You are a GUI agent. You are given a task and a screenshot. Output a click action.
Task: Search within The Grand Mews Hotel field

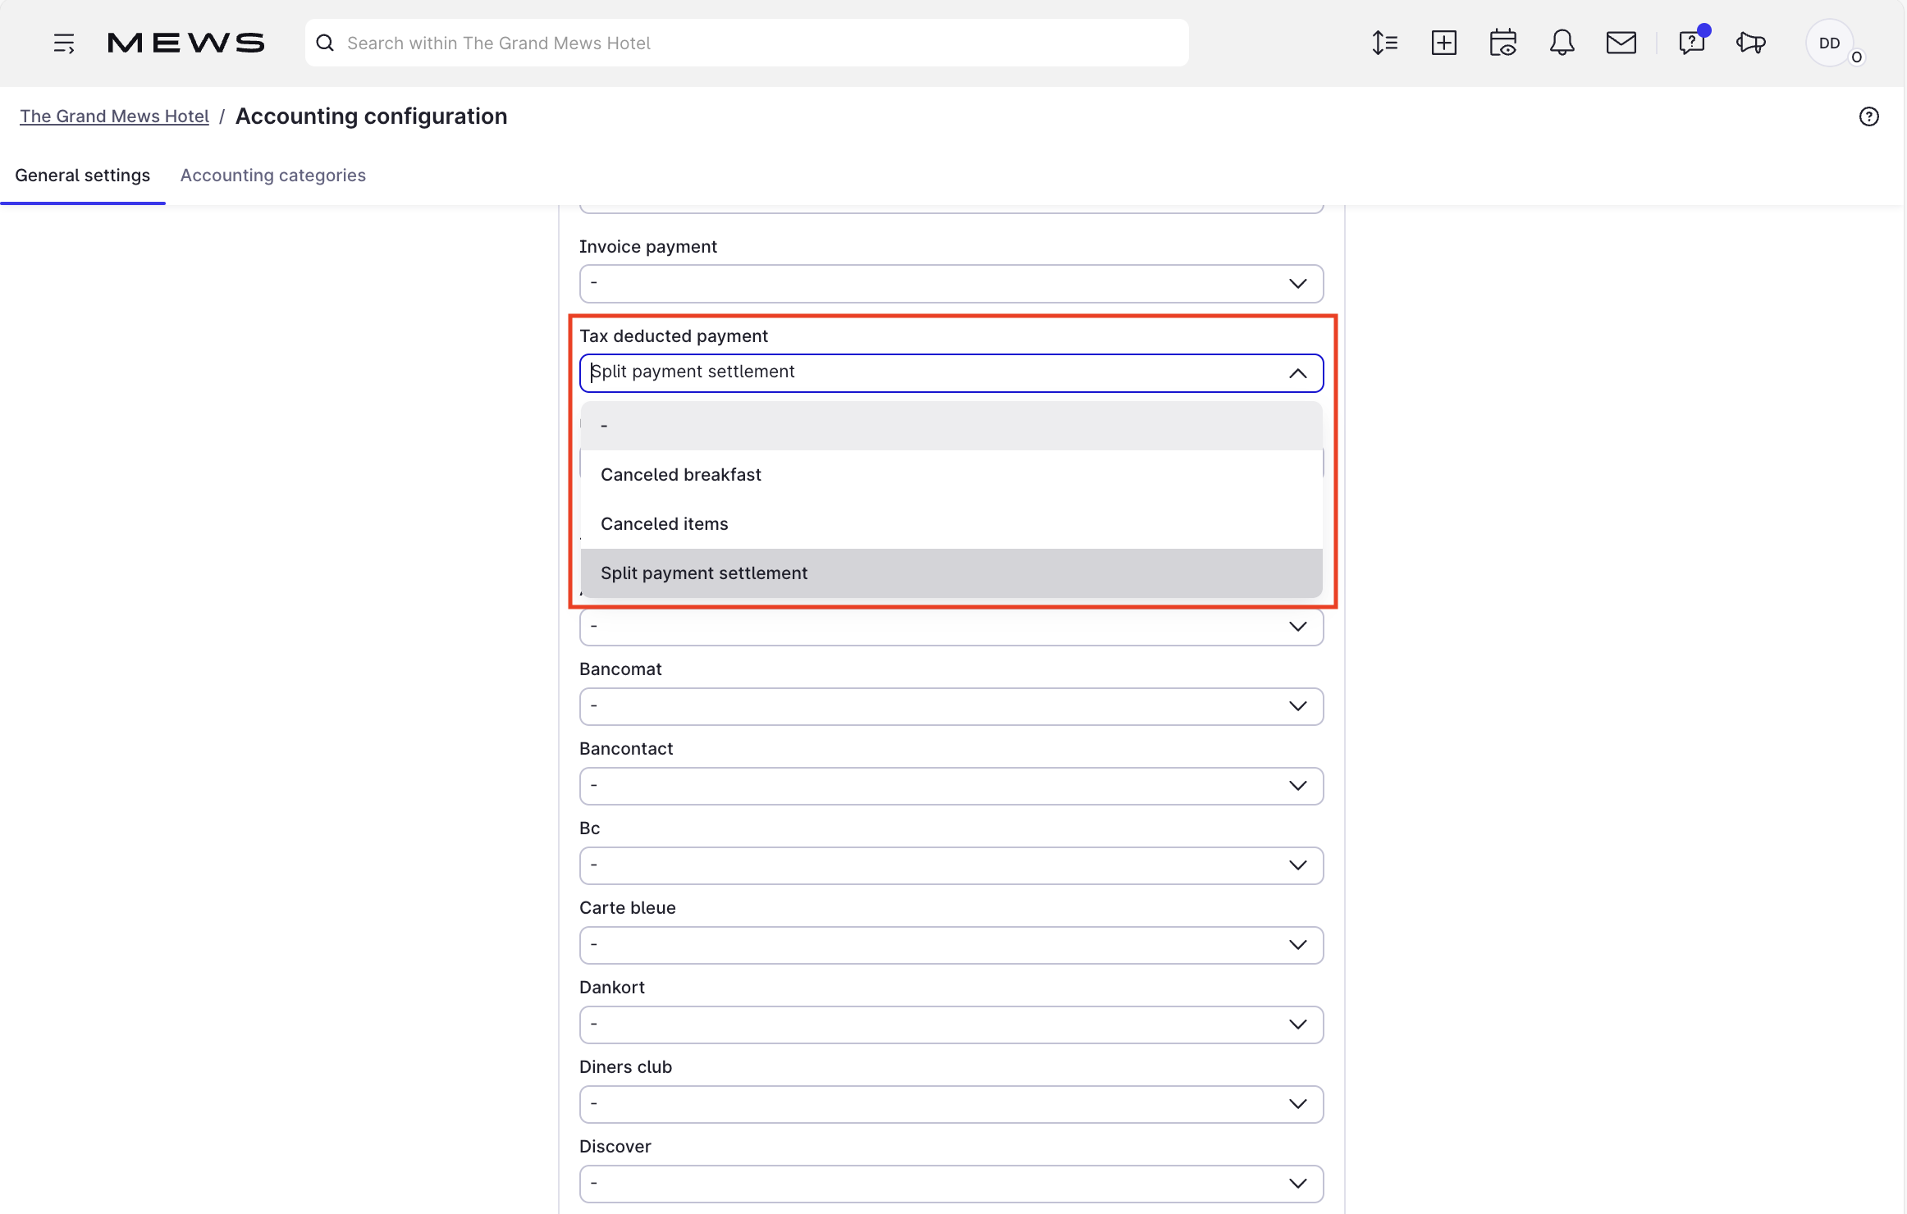pyautogui.click(x=747, y=43)
